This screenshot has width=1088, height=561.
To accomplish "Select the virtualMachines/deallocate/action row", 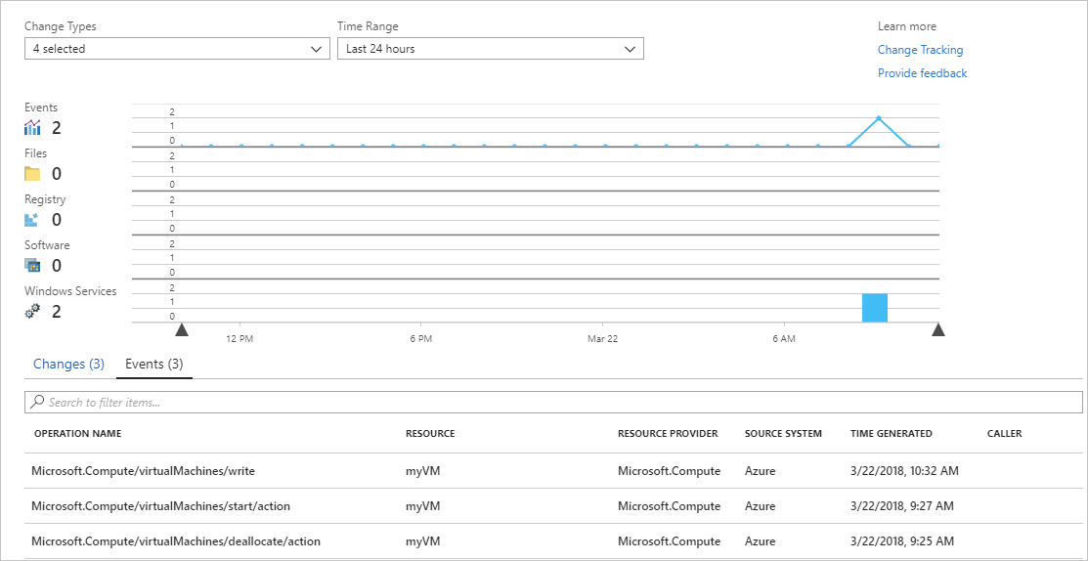I will [553, 540].
